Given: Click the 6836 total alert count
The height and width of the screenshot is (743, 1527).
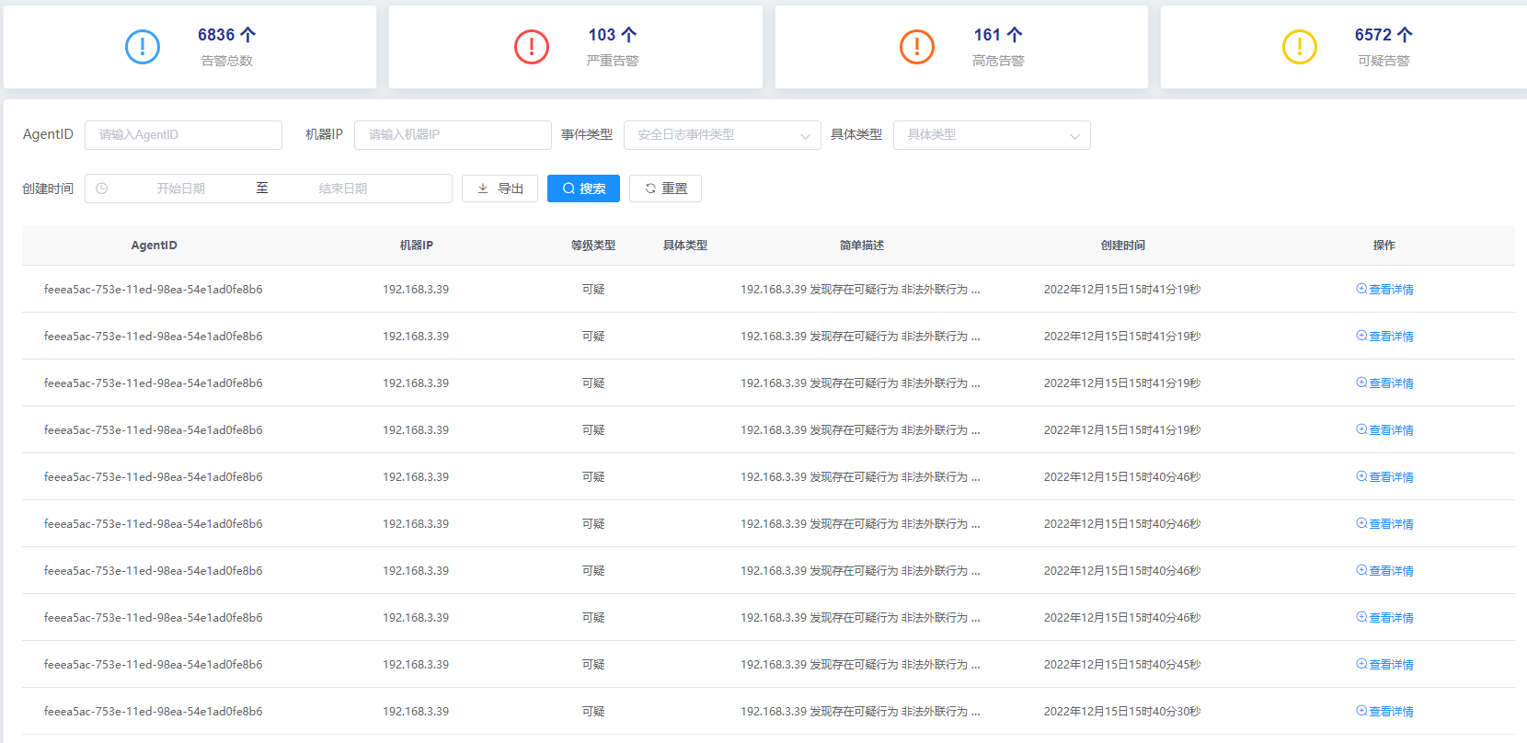Looking at the screenshot, I should [x=216, y=35].
